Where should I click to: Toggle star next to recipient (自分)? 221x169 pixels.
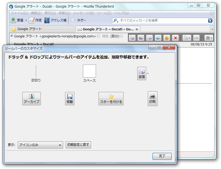click(121, 36)
